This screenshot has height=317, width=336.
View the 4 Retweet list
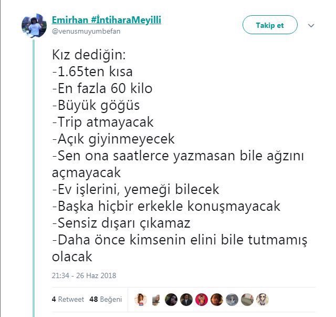[x=68, y=299]
